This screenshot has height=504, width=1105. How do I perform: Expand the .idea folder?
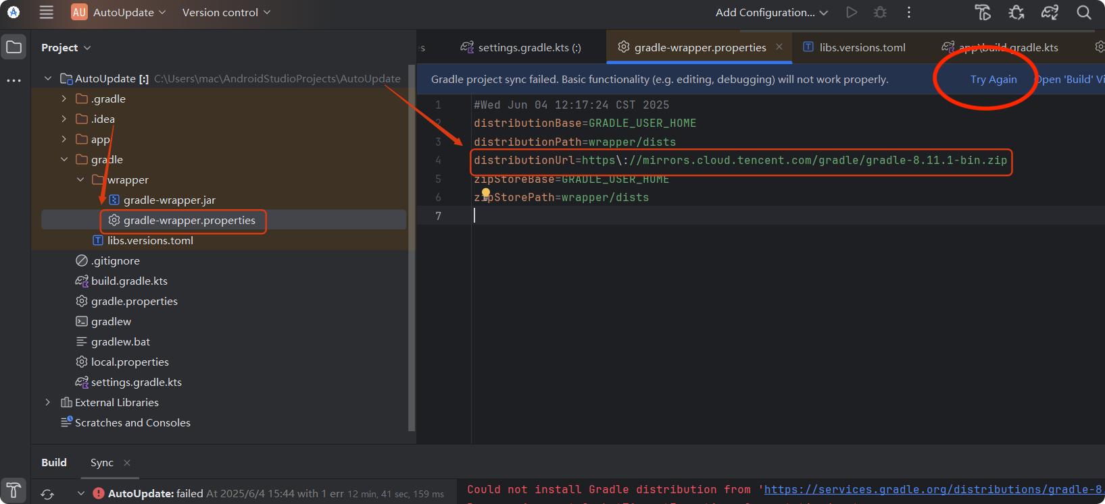(64, 119)
